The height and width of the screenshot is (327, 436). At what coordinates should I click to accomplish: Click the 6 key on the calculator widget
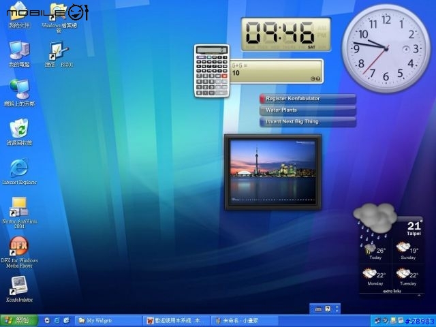pyautogui.click(x=212, y=82)
